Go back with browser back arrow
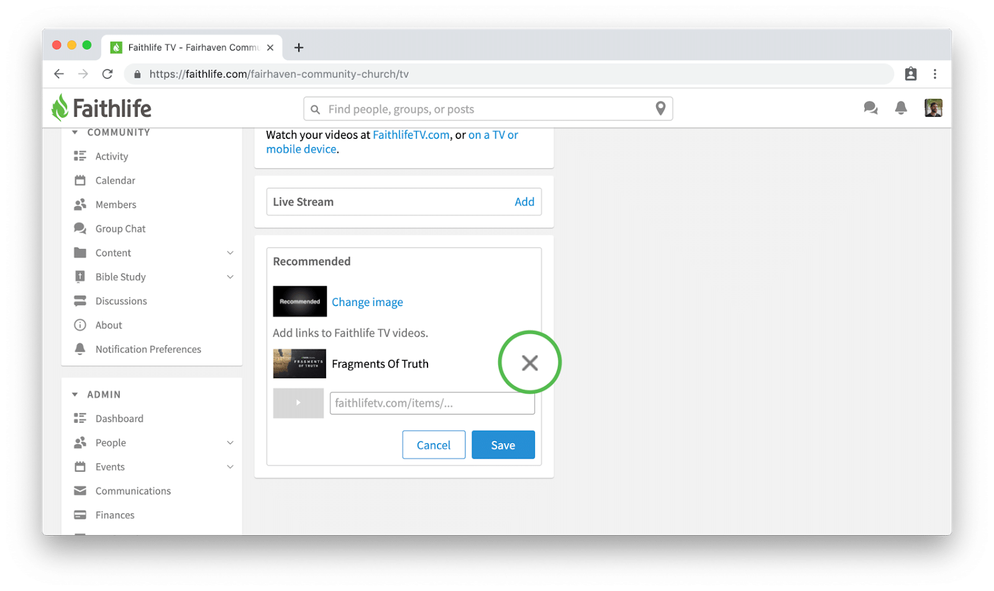 [59, 74]
